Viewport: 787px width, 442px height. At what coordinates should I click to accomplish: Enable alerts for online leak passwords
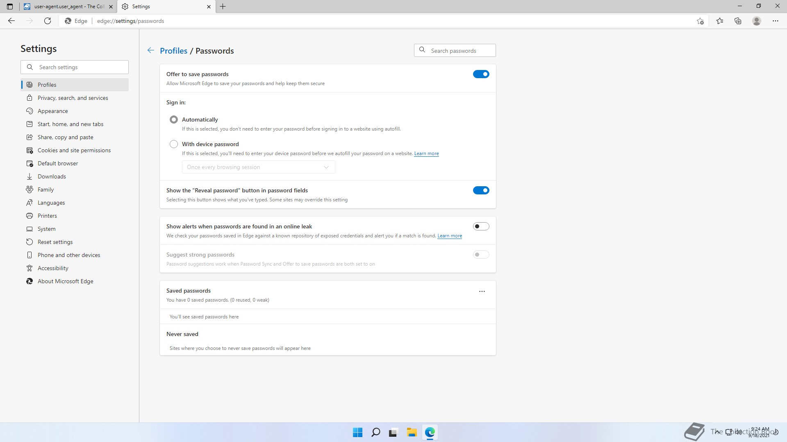(x=481, y=226)
